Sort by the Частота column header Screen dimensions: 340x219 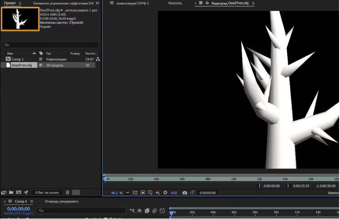(x=91, y=53)
